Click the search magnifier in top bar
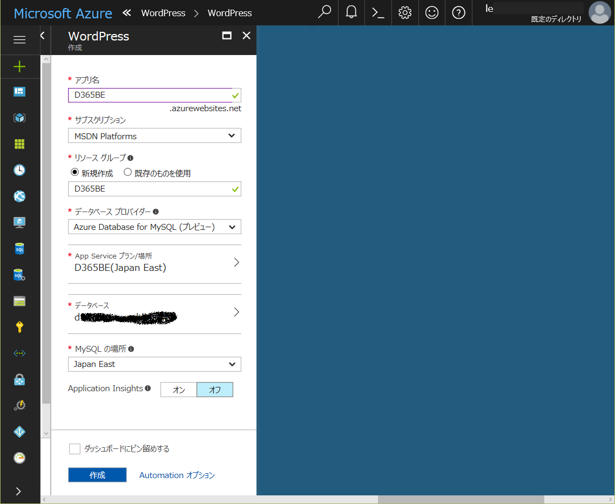 coord(325,12)
